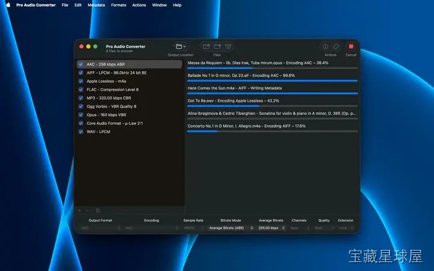434x271 pixels.
Task: Toggle the Ogg Vorbis VBR Quality 8 checkbox
Action: tap(81, 107)
